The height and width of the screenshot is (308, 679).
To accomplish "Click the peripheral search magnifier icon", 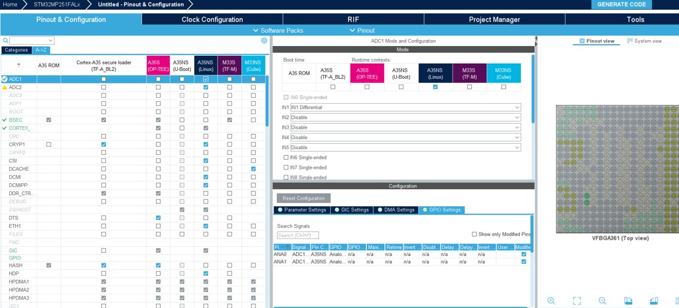I will click(6, 41).
